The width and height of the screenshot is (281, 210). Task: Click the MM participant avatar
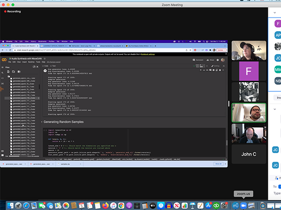click(x=278, y=70)
